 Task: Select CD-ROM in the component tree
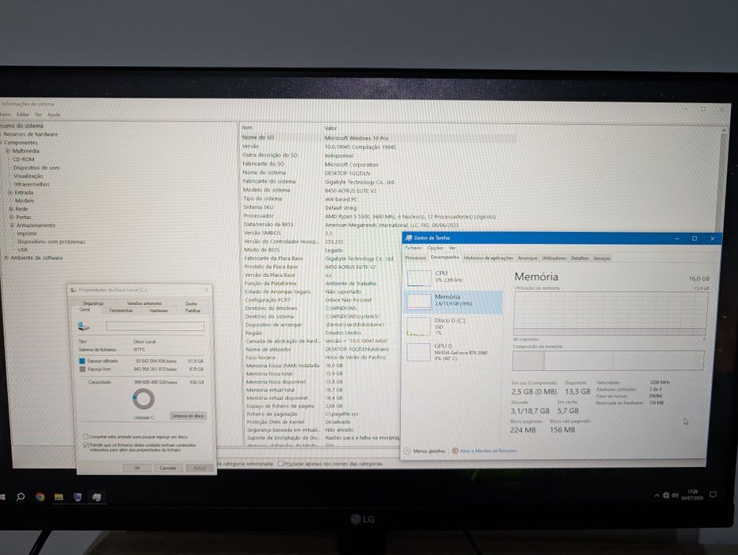coord(24,160)
